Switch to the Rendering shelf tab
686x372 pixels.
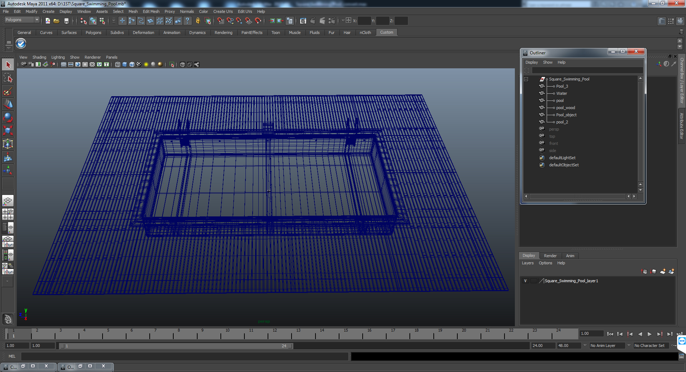(223, 33)
